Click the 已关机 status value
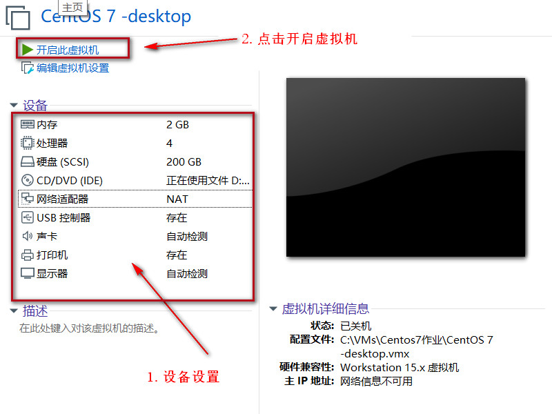Image resolution: width=552 pixels, height=414 pixels. pos(355,326)
